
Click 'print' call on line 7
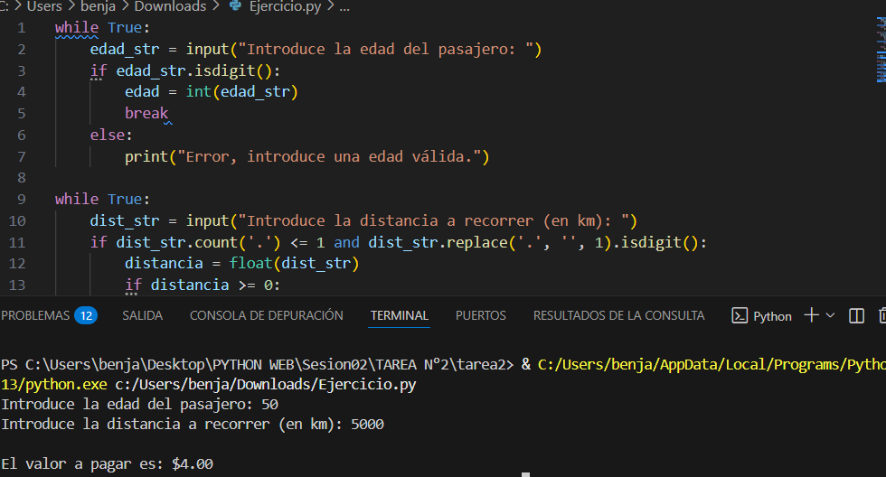[146, 156]
